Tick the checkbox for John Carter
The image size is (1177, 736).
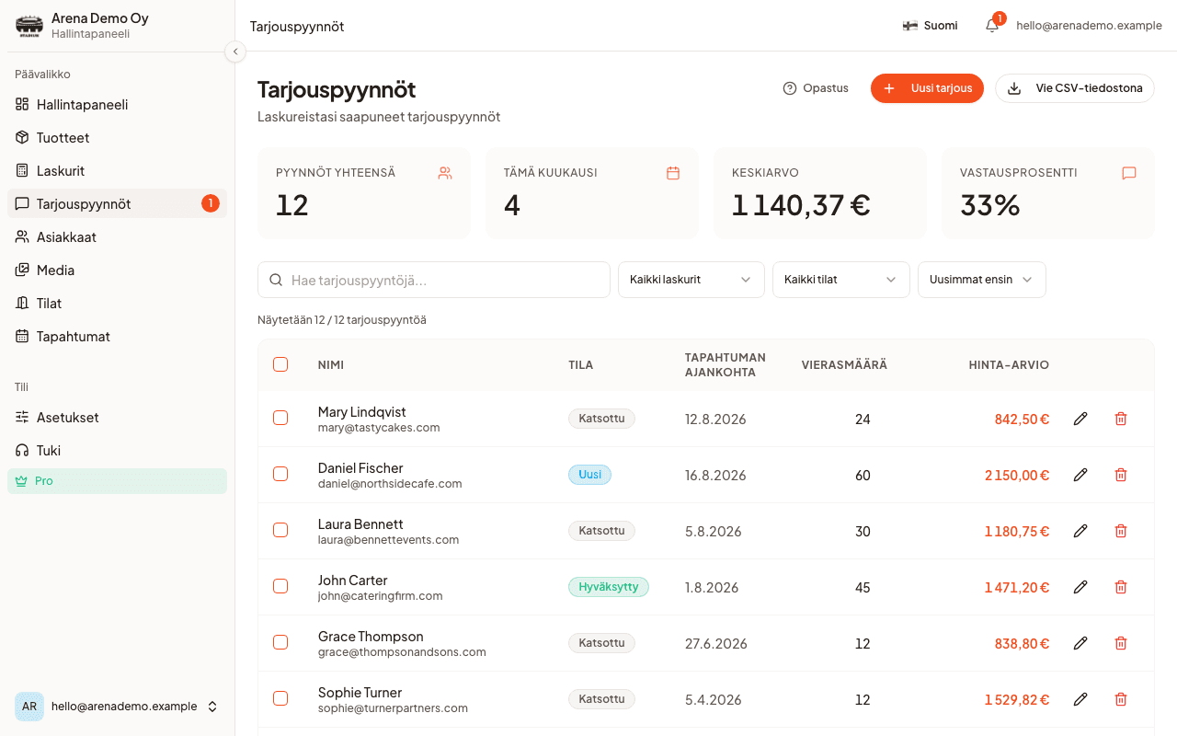click(280, 587)
